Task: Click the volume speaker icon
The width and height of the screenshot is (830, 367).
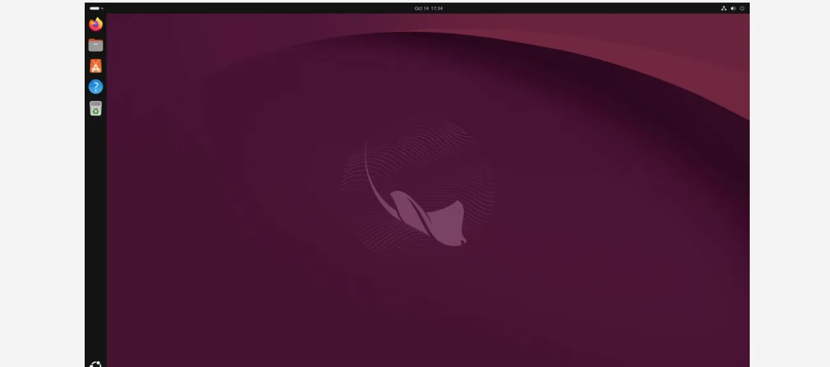Action: pyautogui.click(x=733, y=8)
